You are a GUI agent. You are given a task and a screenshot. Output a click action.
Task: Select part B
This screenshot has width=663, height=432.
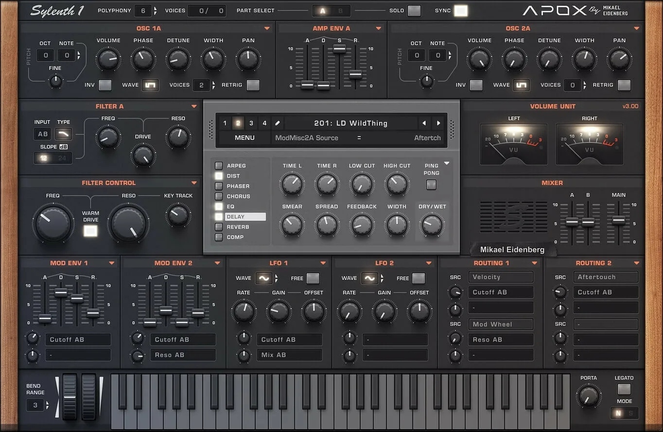(x=340, y=11)
